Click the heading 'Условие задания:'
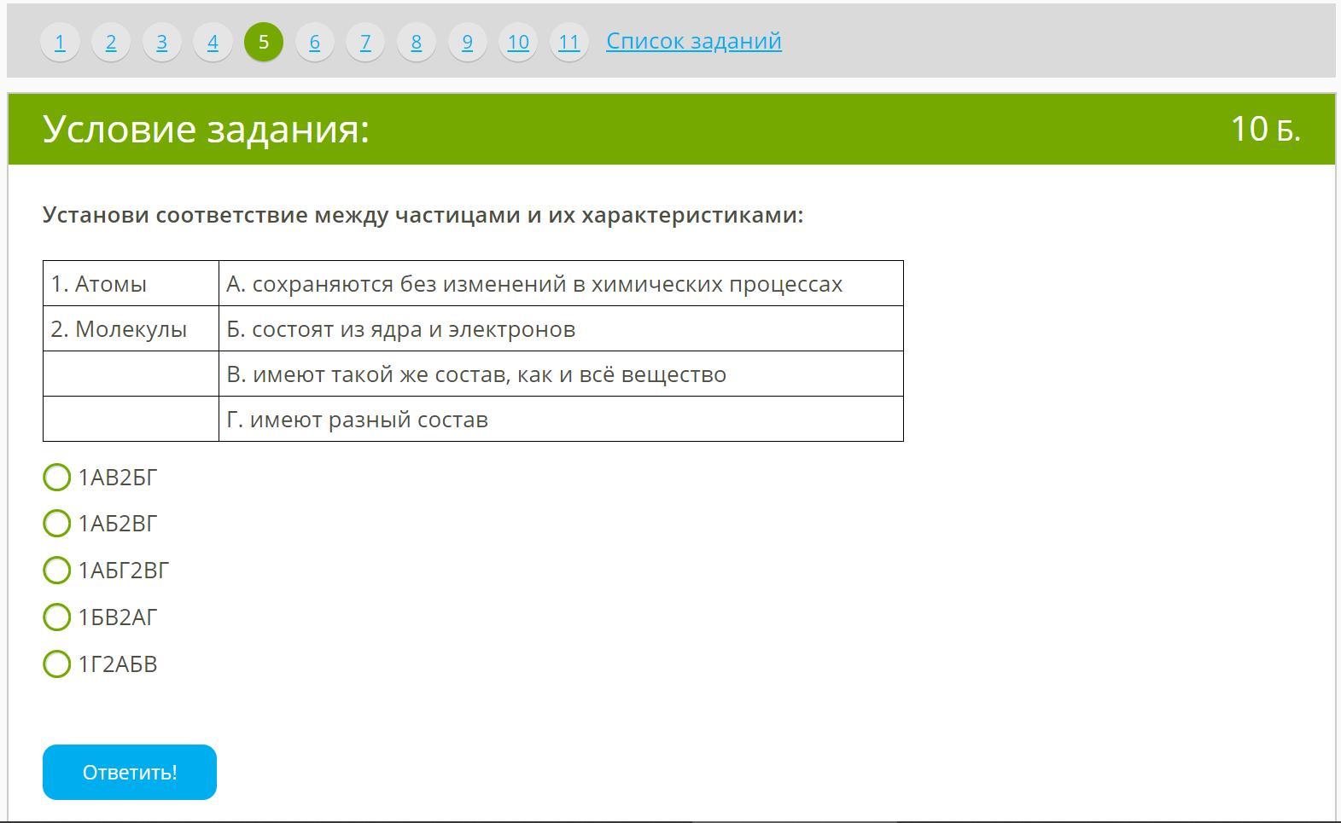This screenshot has height=823, width=1341. tap(206, 129)
